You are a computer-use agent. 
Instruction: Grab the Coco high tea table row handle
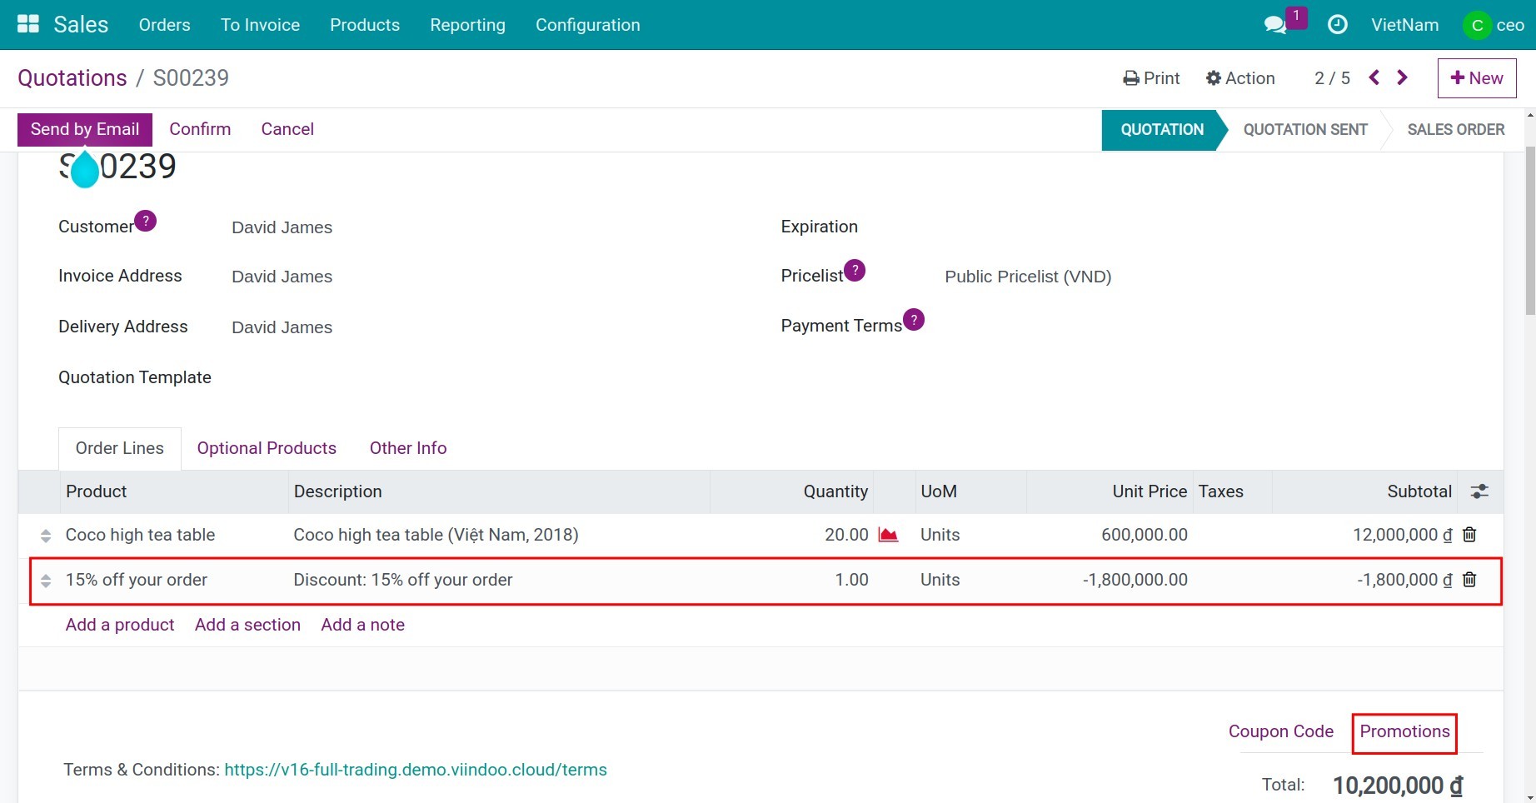click(x=46, y=536)
